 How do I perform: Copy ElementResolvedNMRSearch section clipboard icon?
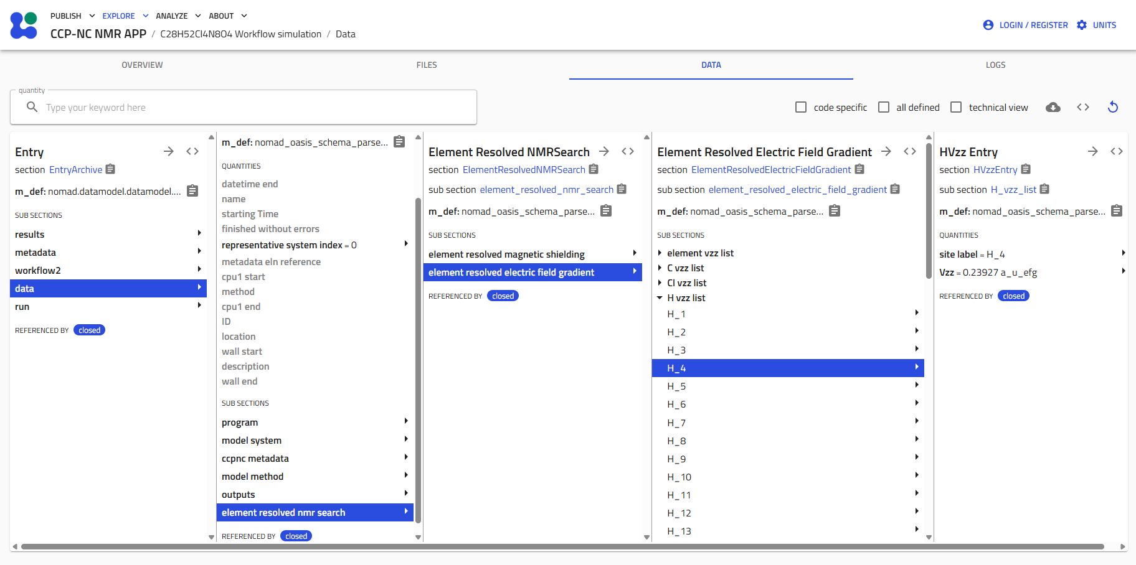click(594, 169)
